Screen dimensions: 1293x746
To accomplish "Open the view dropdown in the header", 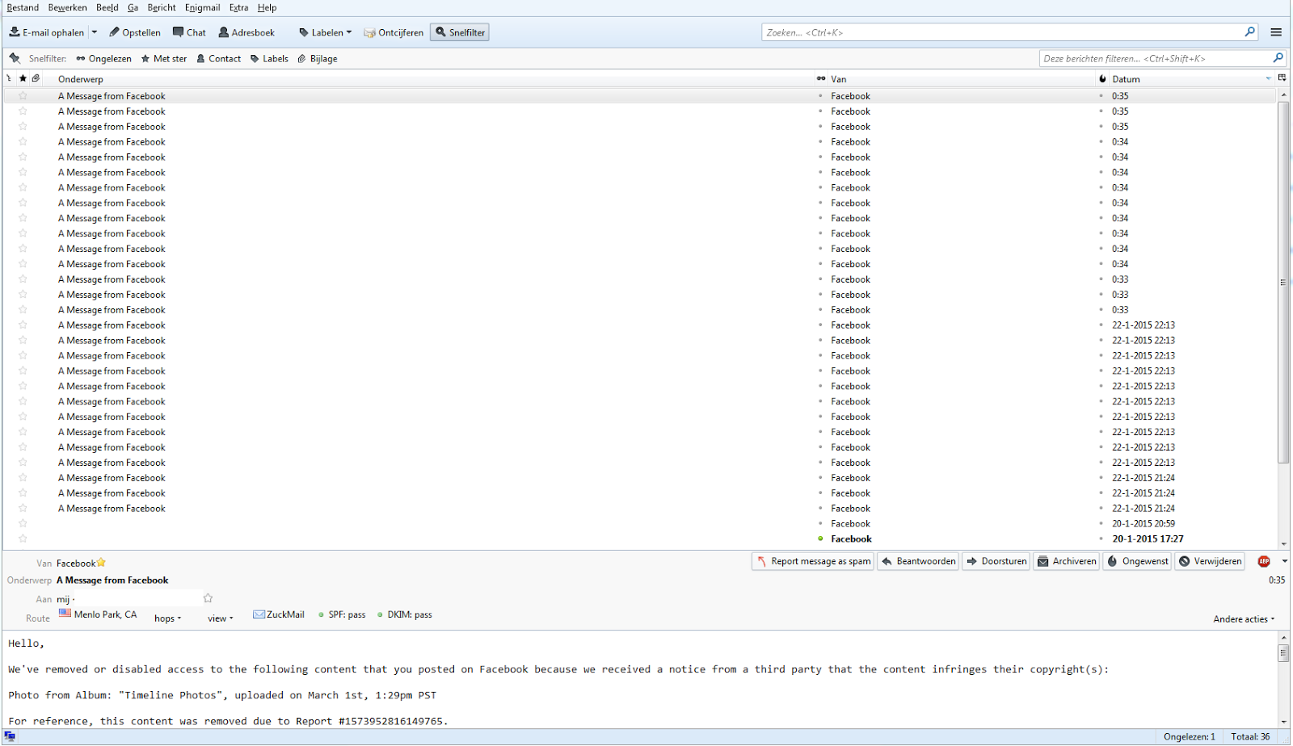I will click(221, 618).
